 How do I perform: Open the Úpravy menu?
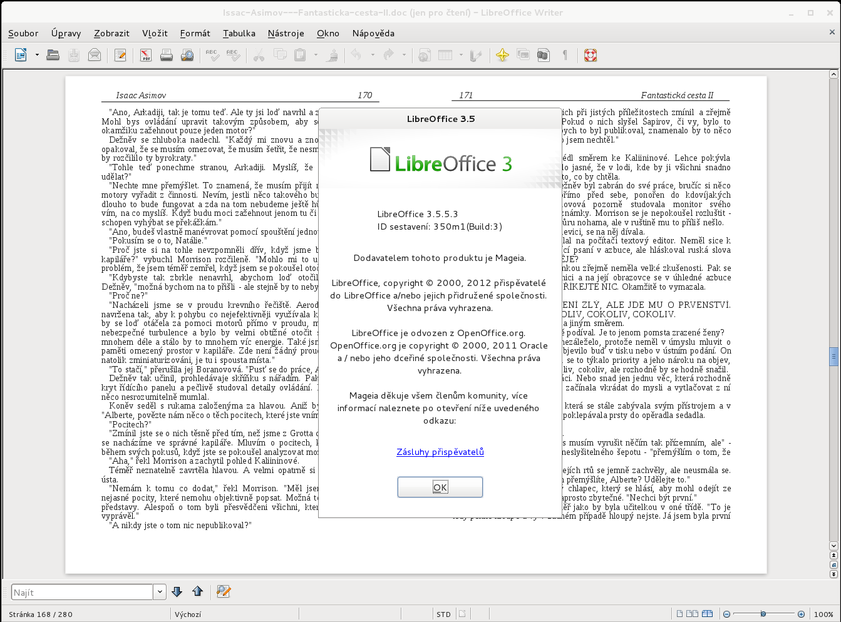coord(66,33)
